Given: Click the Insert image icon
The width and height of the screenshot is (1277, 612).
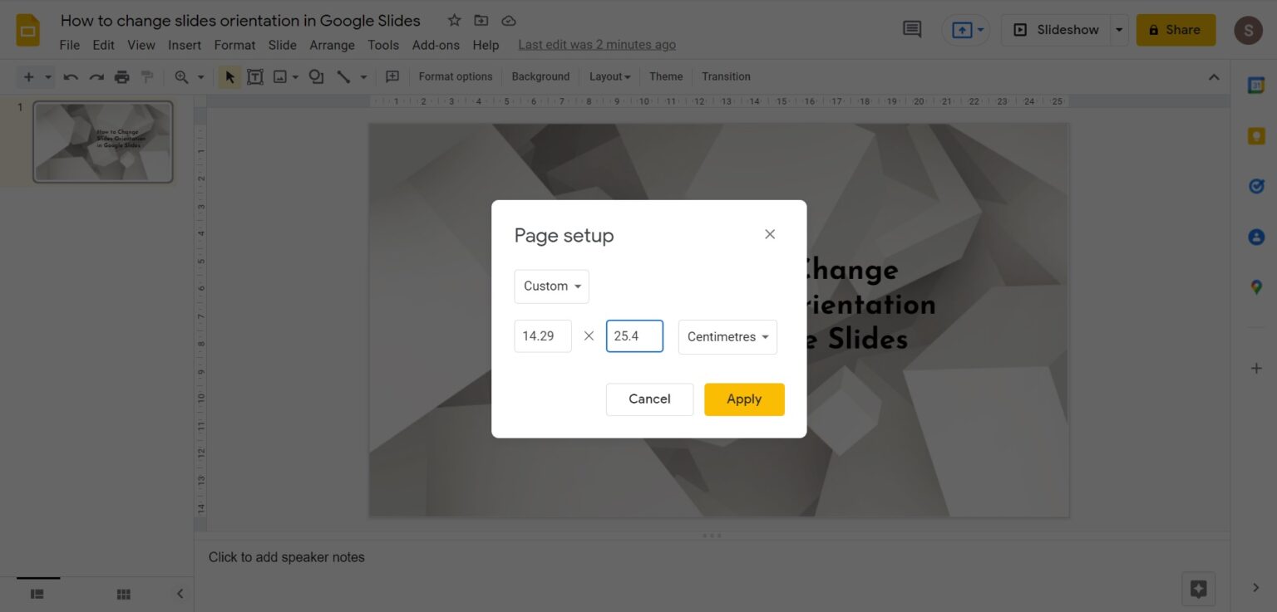Looking at the screenshot, I should (280, 76).
